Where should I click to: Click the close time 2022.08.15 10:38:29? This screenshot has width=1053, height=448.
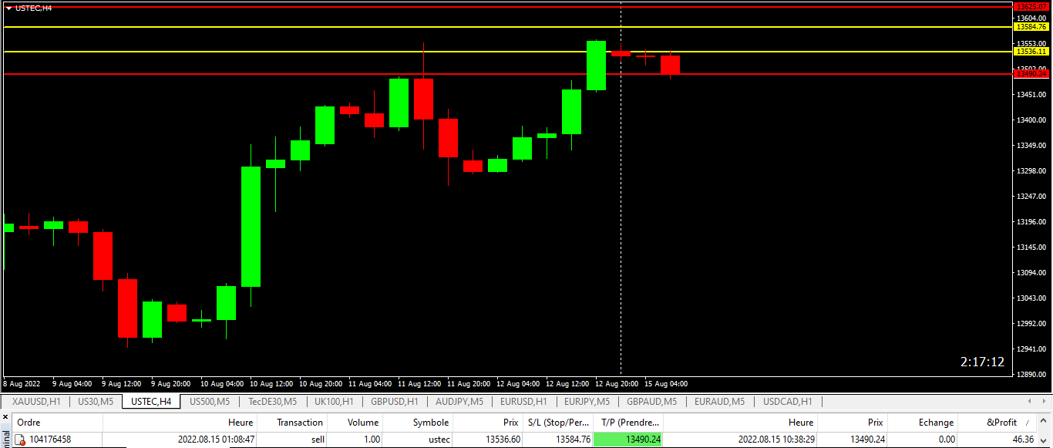(x=776, y=440)
